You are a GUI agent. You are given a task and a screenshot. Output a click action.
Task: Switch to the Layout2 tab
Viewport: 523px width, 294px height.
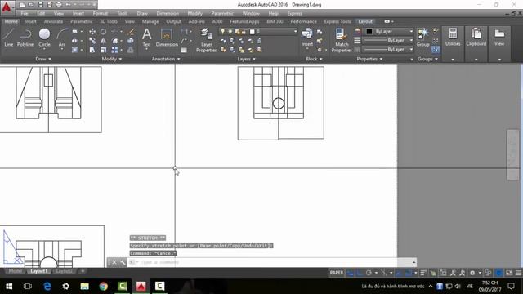coord(64,271)
